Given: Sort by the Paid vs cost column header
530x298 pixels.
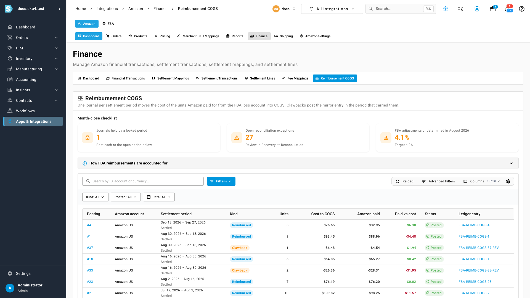Looking at the screenshot, I should click(x=405, y=214).
